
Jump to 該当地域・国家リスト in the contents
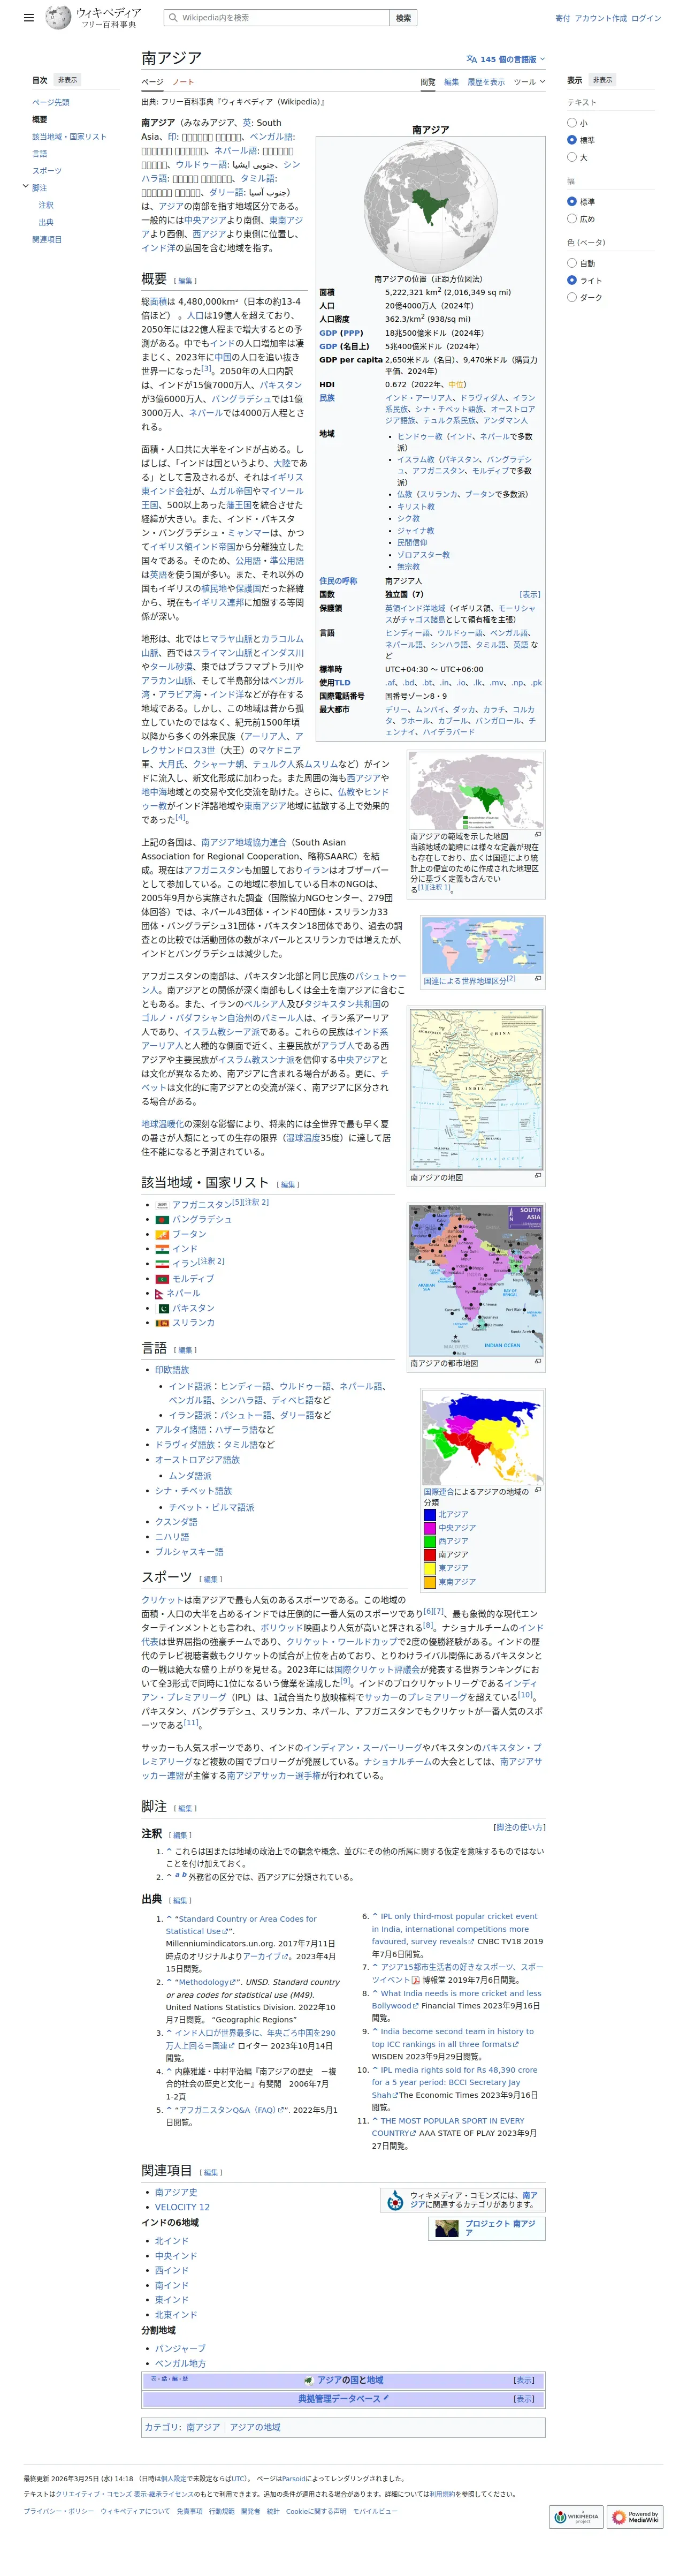click(69, 137)
